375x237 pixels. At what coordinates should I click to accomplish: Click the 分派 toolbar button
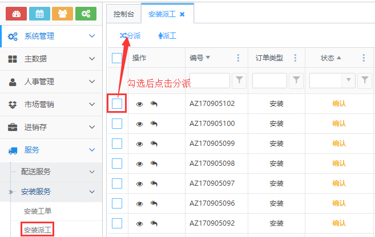click(x=130, y=35)
